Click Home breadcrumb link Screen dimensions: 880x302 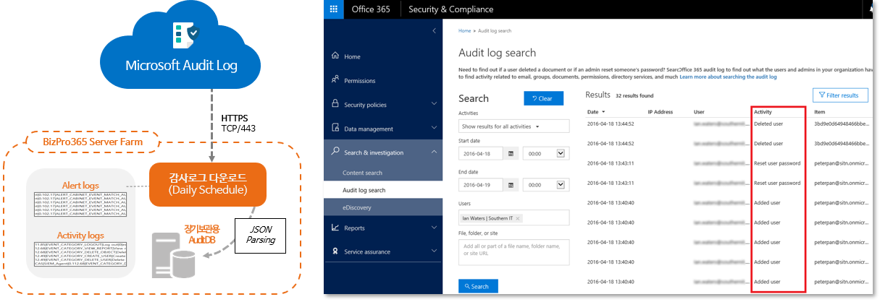pos(464,32)
